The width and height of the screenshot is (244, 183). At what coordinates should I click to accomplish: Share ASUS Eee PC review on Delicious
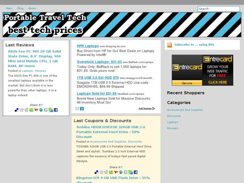[16, 110]
